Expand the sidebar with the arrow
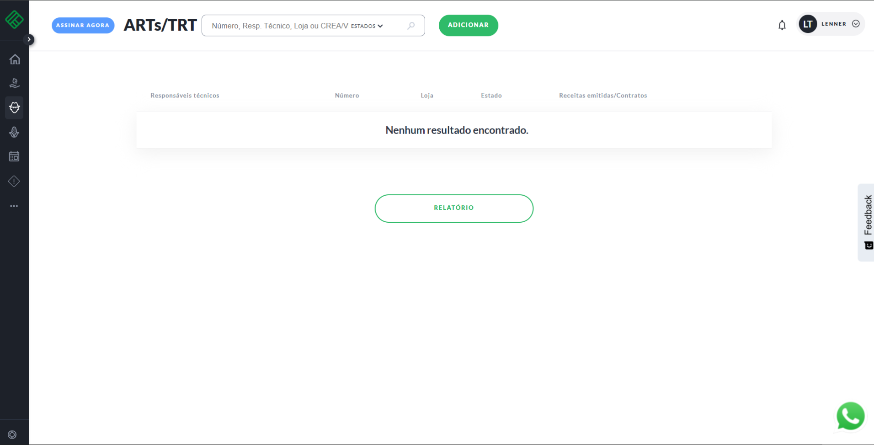The width and height of the screenshot is (874, 445). [x=29, y=39]
